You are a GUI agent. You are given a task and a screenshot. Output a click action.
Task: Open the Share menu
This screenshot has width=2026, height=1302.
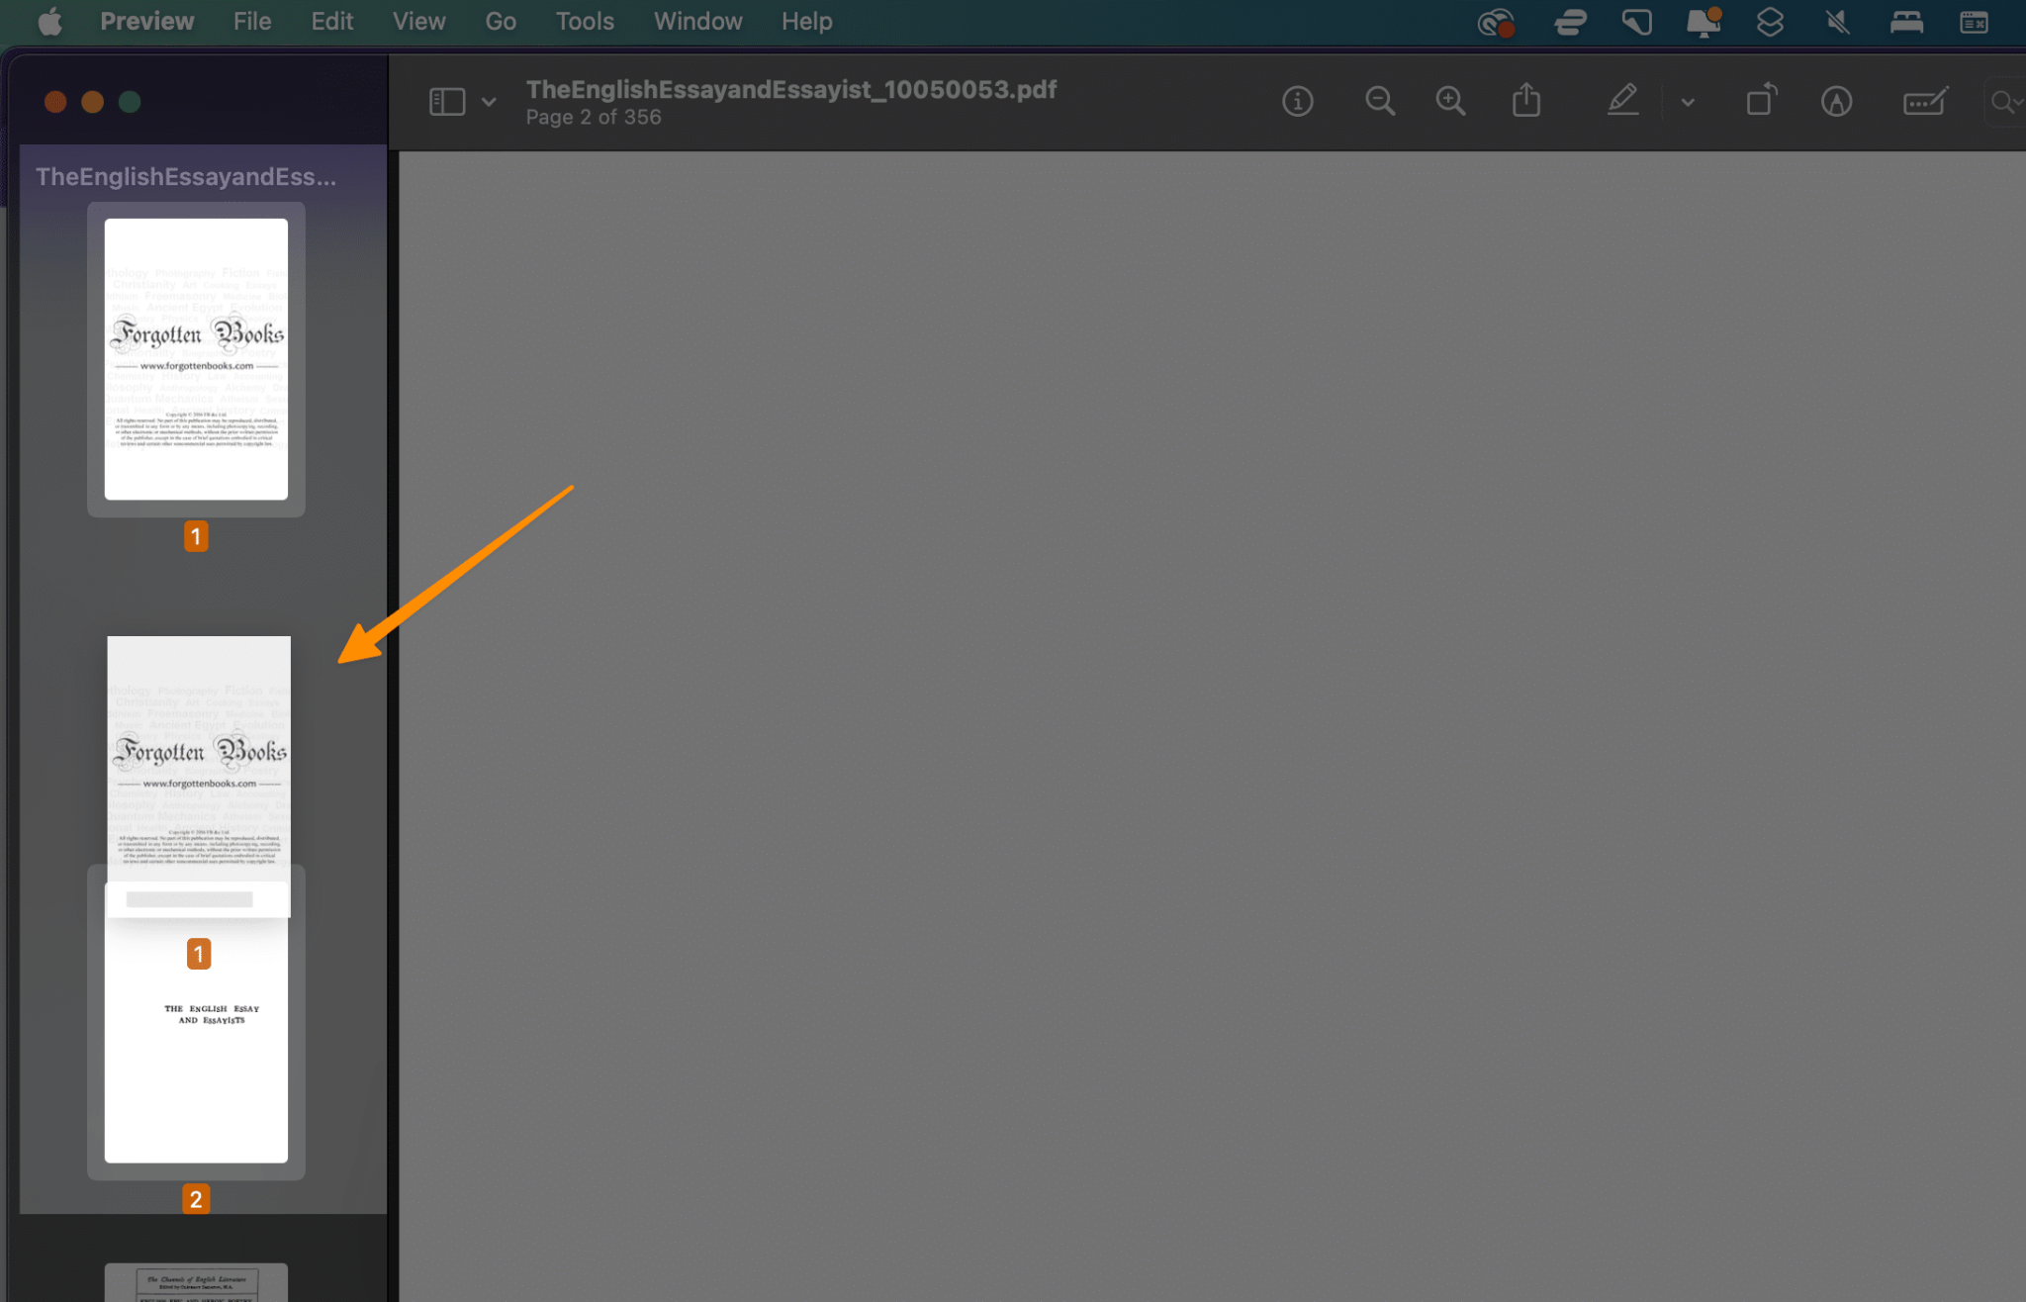coord(1526,100)
